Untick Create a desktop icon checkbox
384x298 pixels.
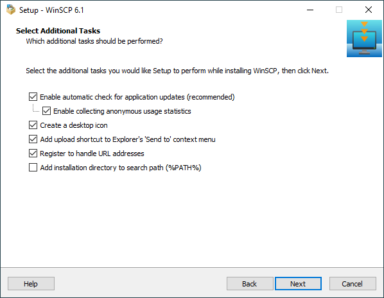tap(33, 125)
